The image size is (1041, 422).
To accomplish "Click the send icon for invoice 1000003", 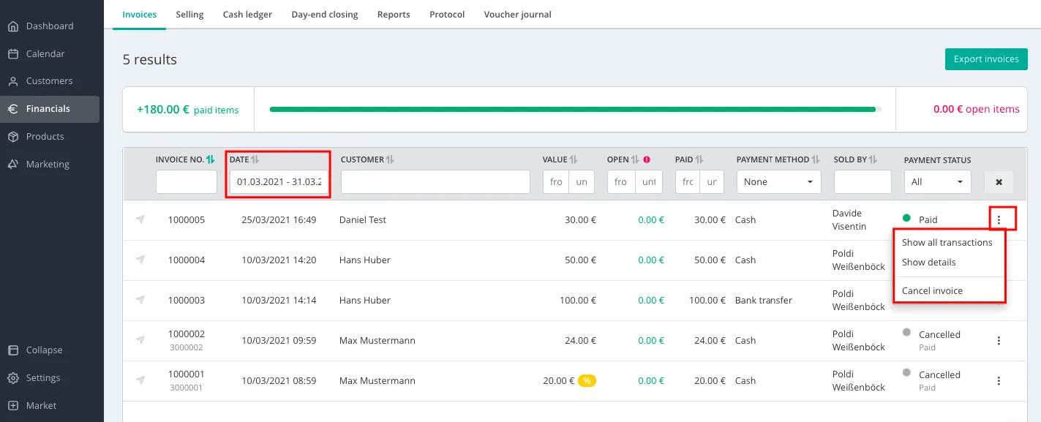I will (x=140, y=300).
